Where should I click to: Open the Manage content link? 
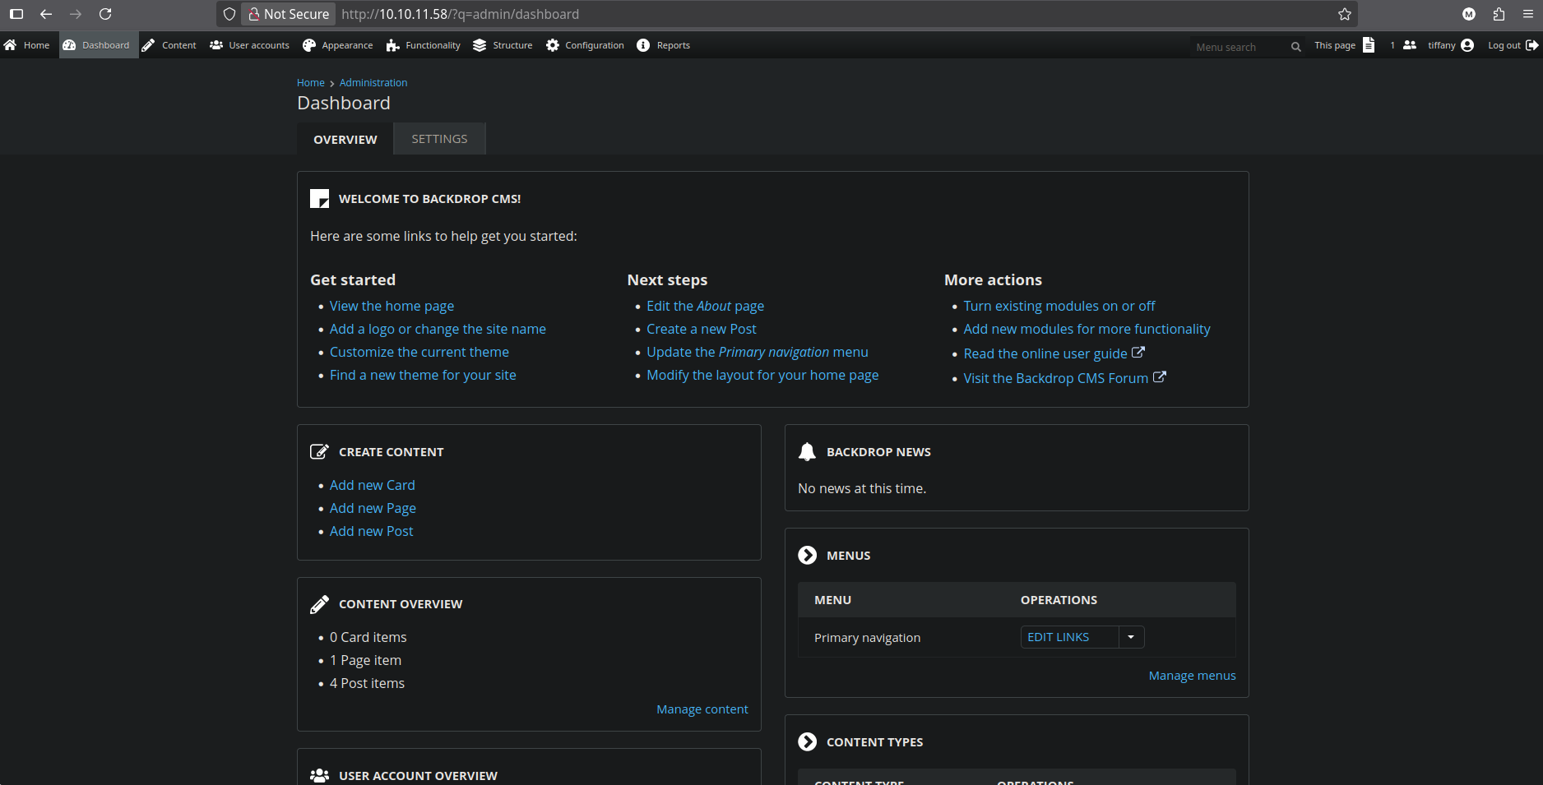[x=702, y=709]
